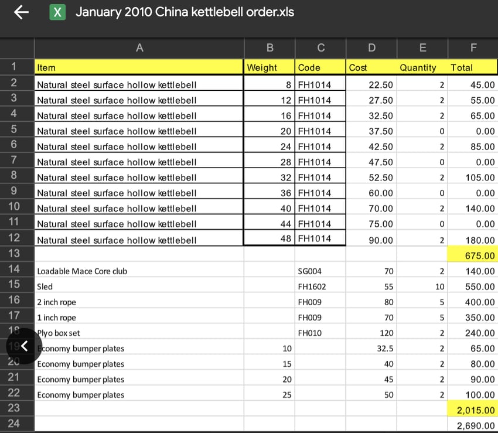Select row 13 header

[17, 254]
